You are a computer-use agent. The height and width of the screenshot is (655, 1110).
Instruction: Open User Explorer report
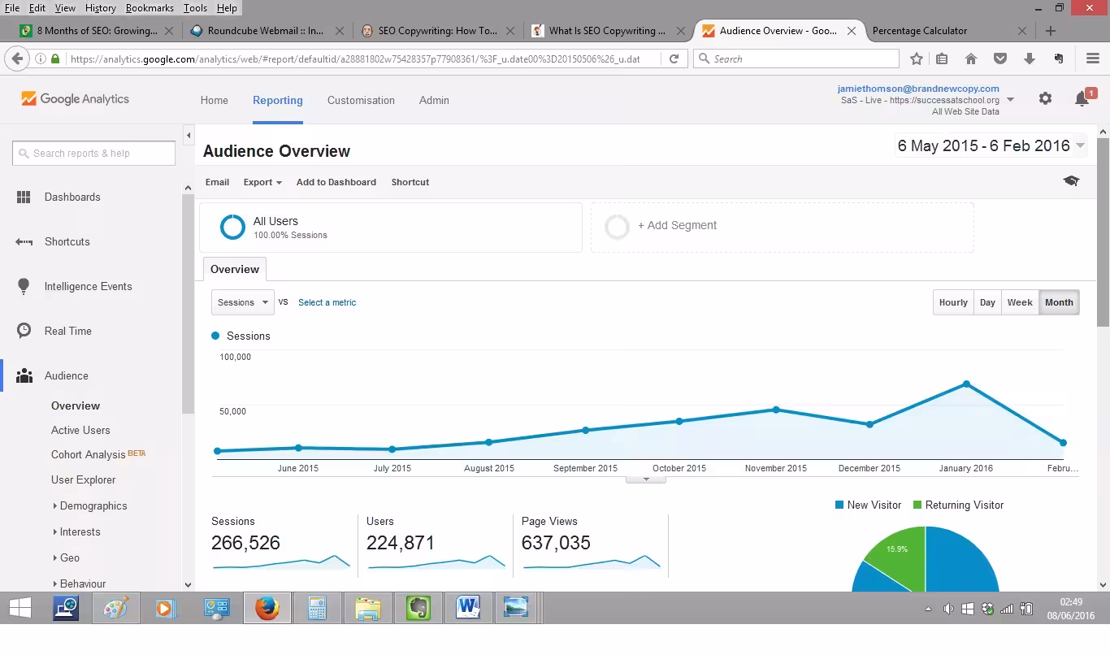click(x=83, y=479)
